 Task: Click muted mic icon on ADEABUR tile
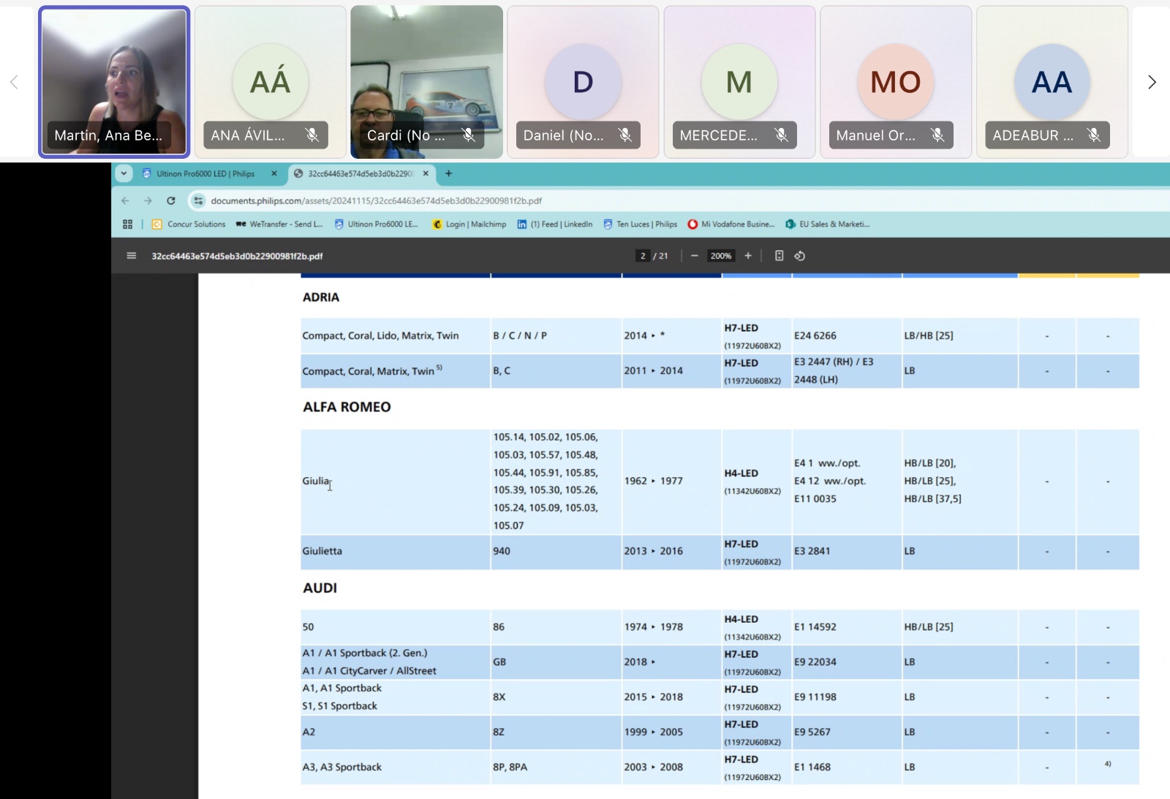pos(1094,135)
